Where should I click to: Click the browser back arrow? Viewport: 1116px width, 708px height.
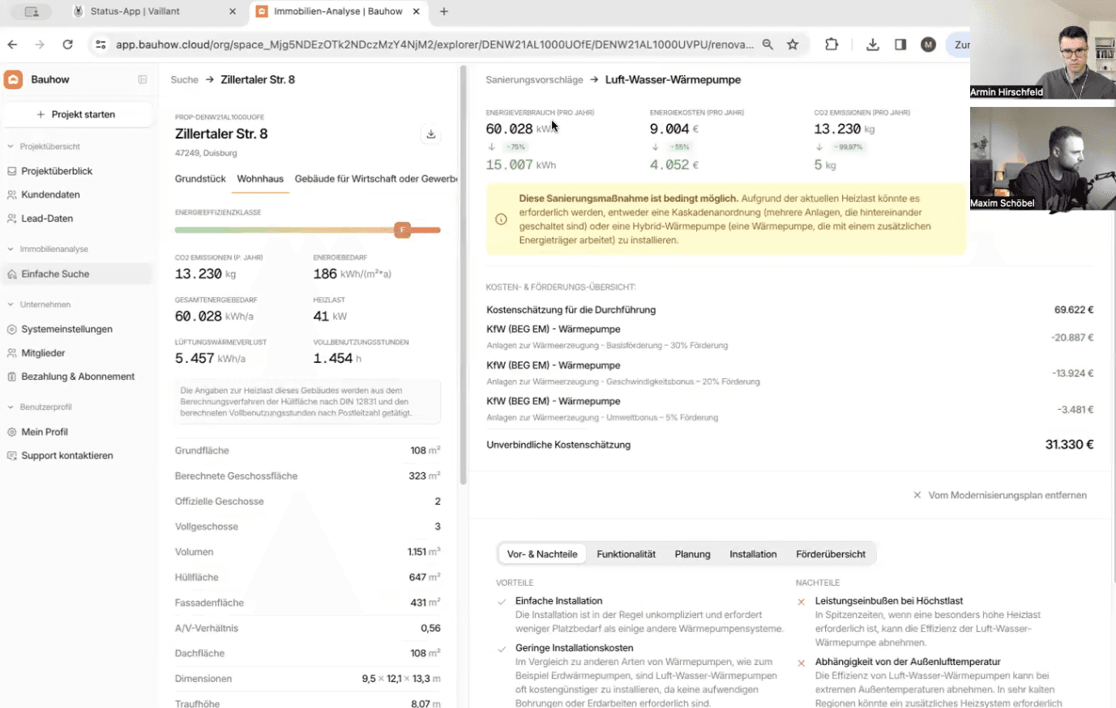click(x=12, y=45)
